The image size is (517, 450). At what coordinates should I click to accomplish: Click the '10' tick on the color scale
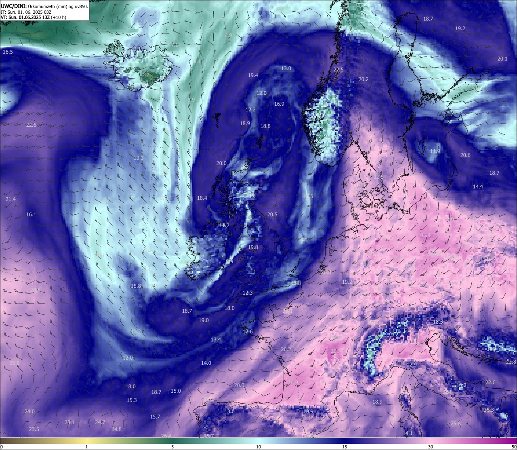click(258, 447)
